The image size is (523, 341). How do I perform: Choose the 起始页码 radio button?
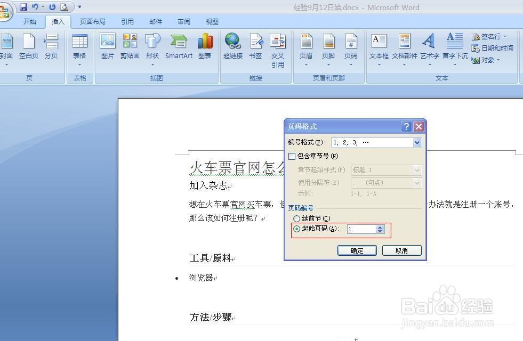click(x=297, y=229)
